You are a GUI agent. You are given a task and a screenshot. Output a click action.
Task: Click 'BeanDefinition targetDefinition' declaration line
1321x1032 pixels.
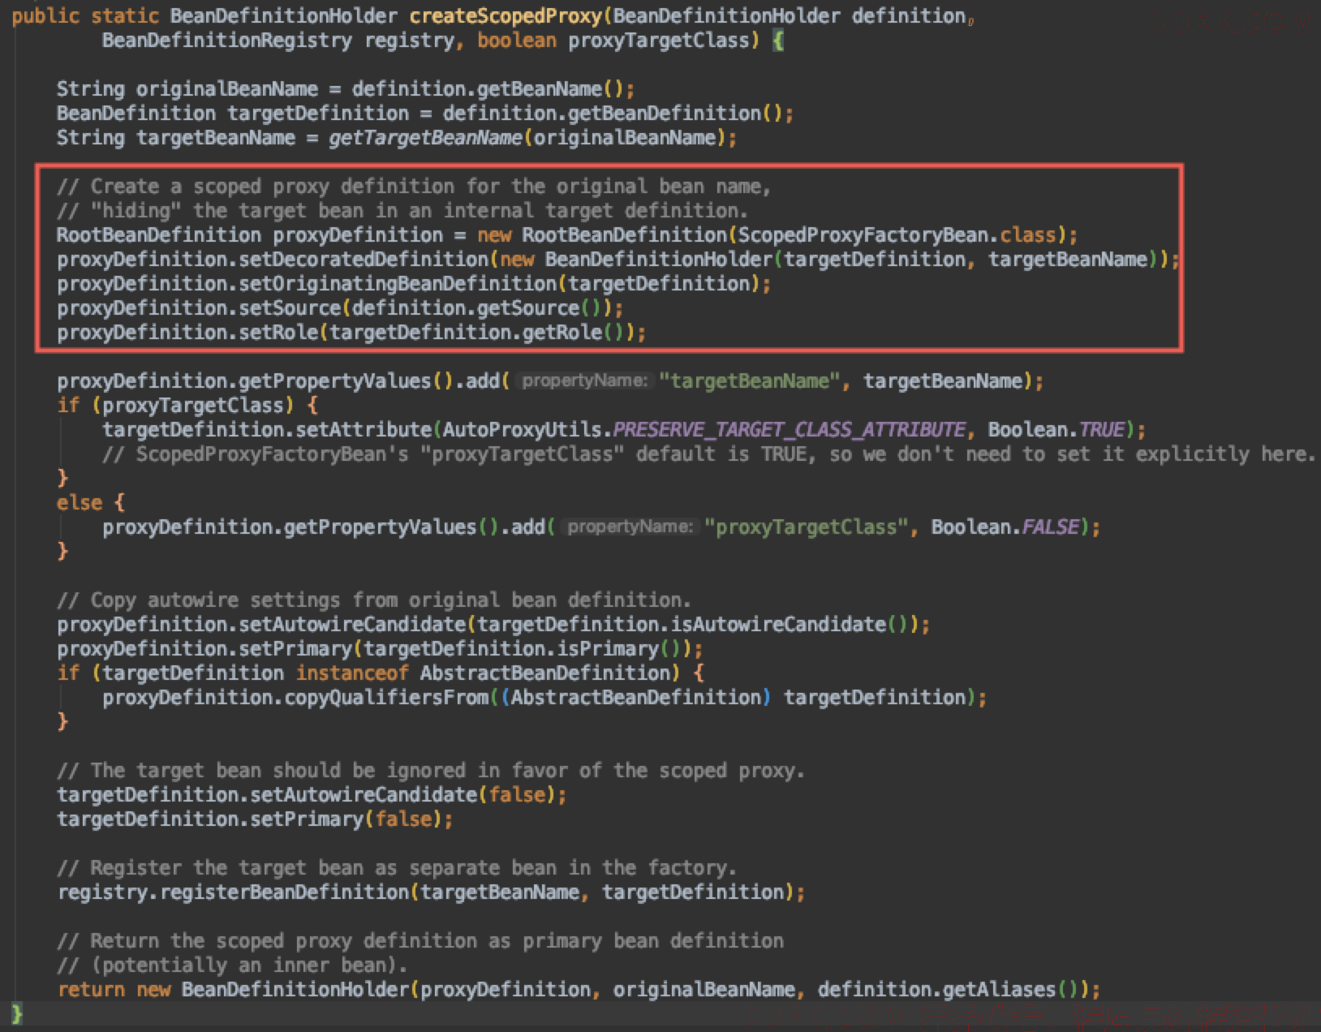(424, 114)
